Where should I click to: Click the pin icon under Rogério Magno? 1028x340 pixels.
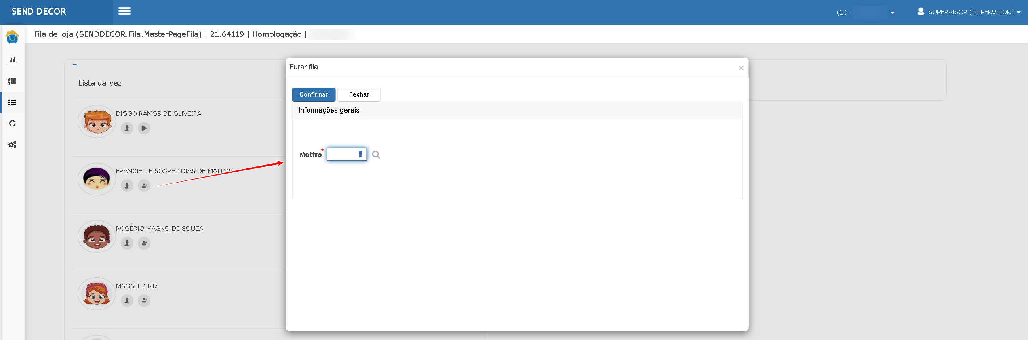tap(127, 243)
